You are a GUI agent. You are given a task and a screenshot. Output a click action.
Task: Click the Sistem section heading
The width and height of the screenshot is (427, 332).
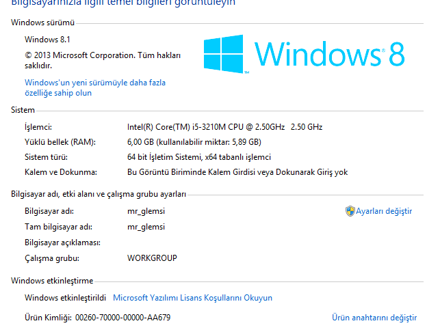(x=23, y=110)
